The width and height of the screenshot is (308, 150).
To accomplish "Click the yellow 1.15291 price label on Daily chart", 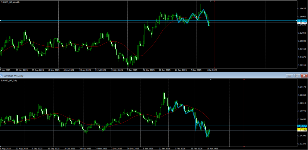I will (x=302, y=129).
